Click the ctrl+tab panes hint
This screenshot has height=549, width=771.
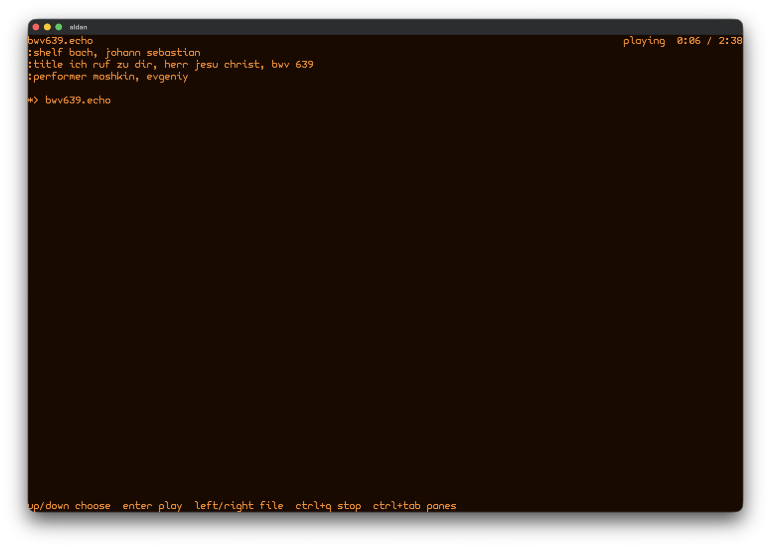(x=414, y=506)
